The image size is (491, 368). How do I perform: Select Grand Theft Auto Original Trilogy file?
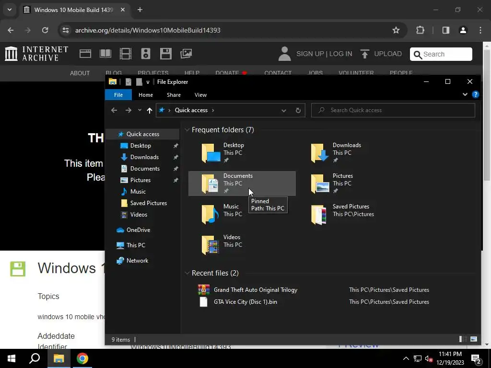255,290
